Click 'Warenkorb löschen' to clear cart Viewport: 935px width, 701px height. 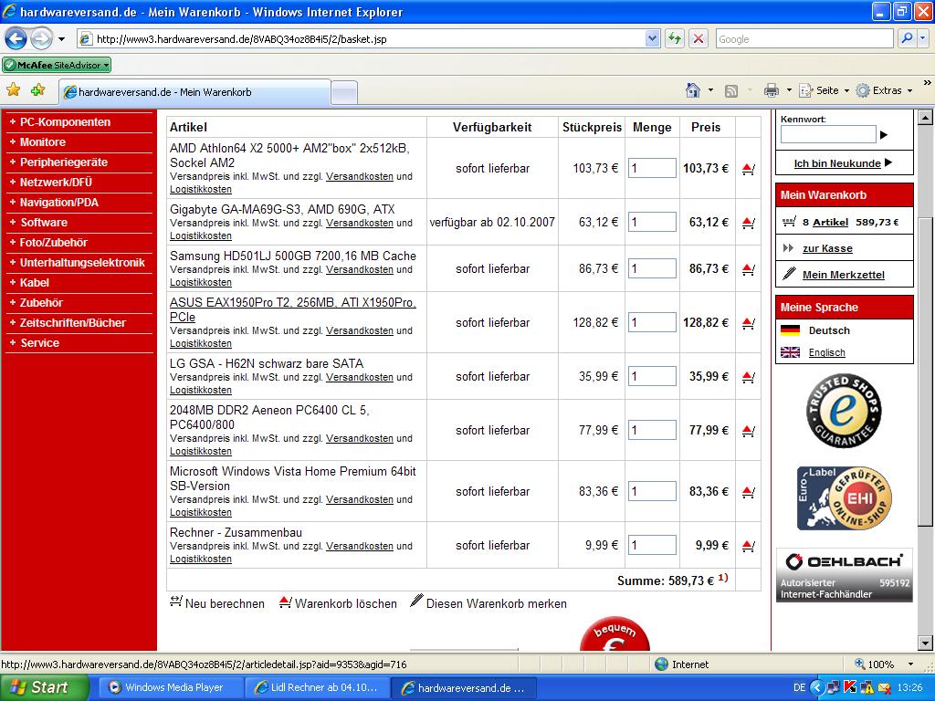(x=338, y=602)
